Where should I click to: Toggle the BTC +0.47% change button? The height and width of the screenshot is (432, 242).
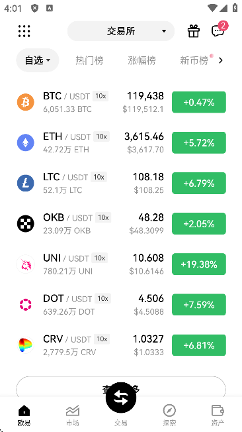click(199, 102)
